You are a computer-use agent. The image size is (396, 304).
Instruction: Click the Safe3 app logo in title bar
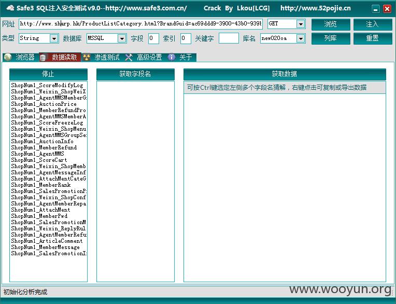tap(10, 8)
